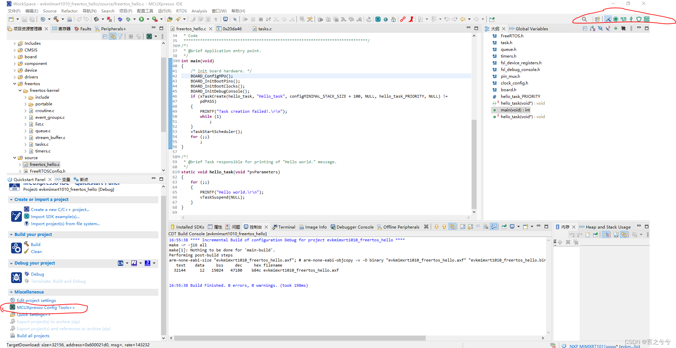Click 'Create a new C/C++ project...' link

coord(60,210)
